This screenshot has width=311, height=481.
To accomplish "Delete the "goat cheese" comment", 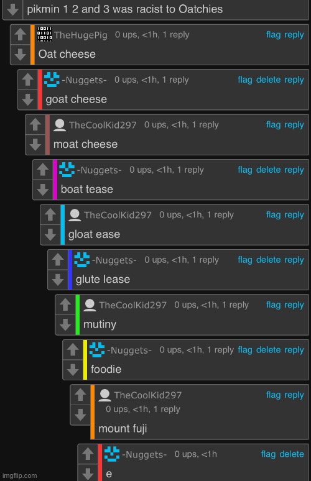I will [268, 80].
